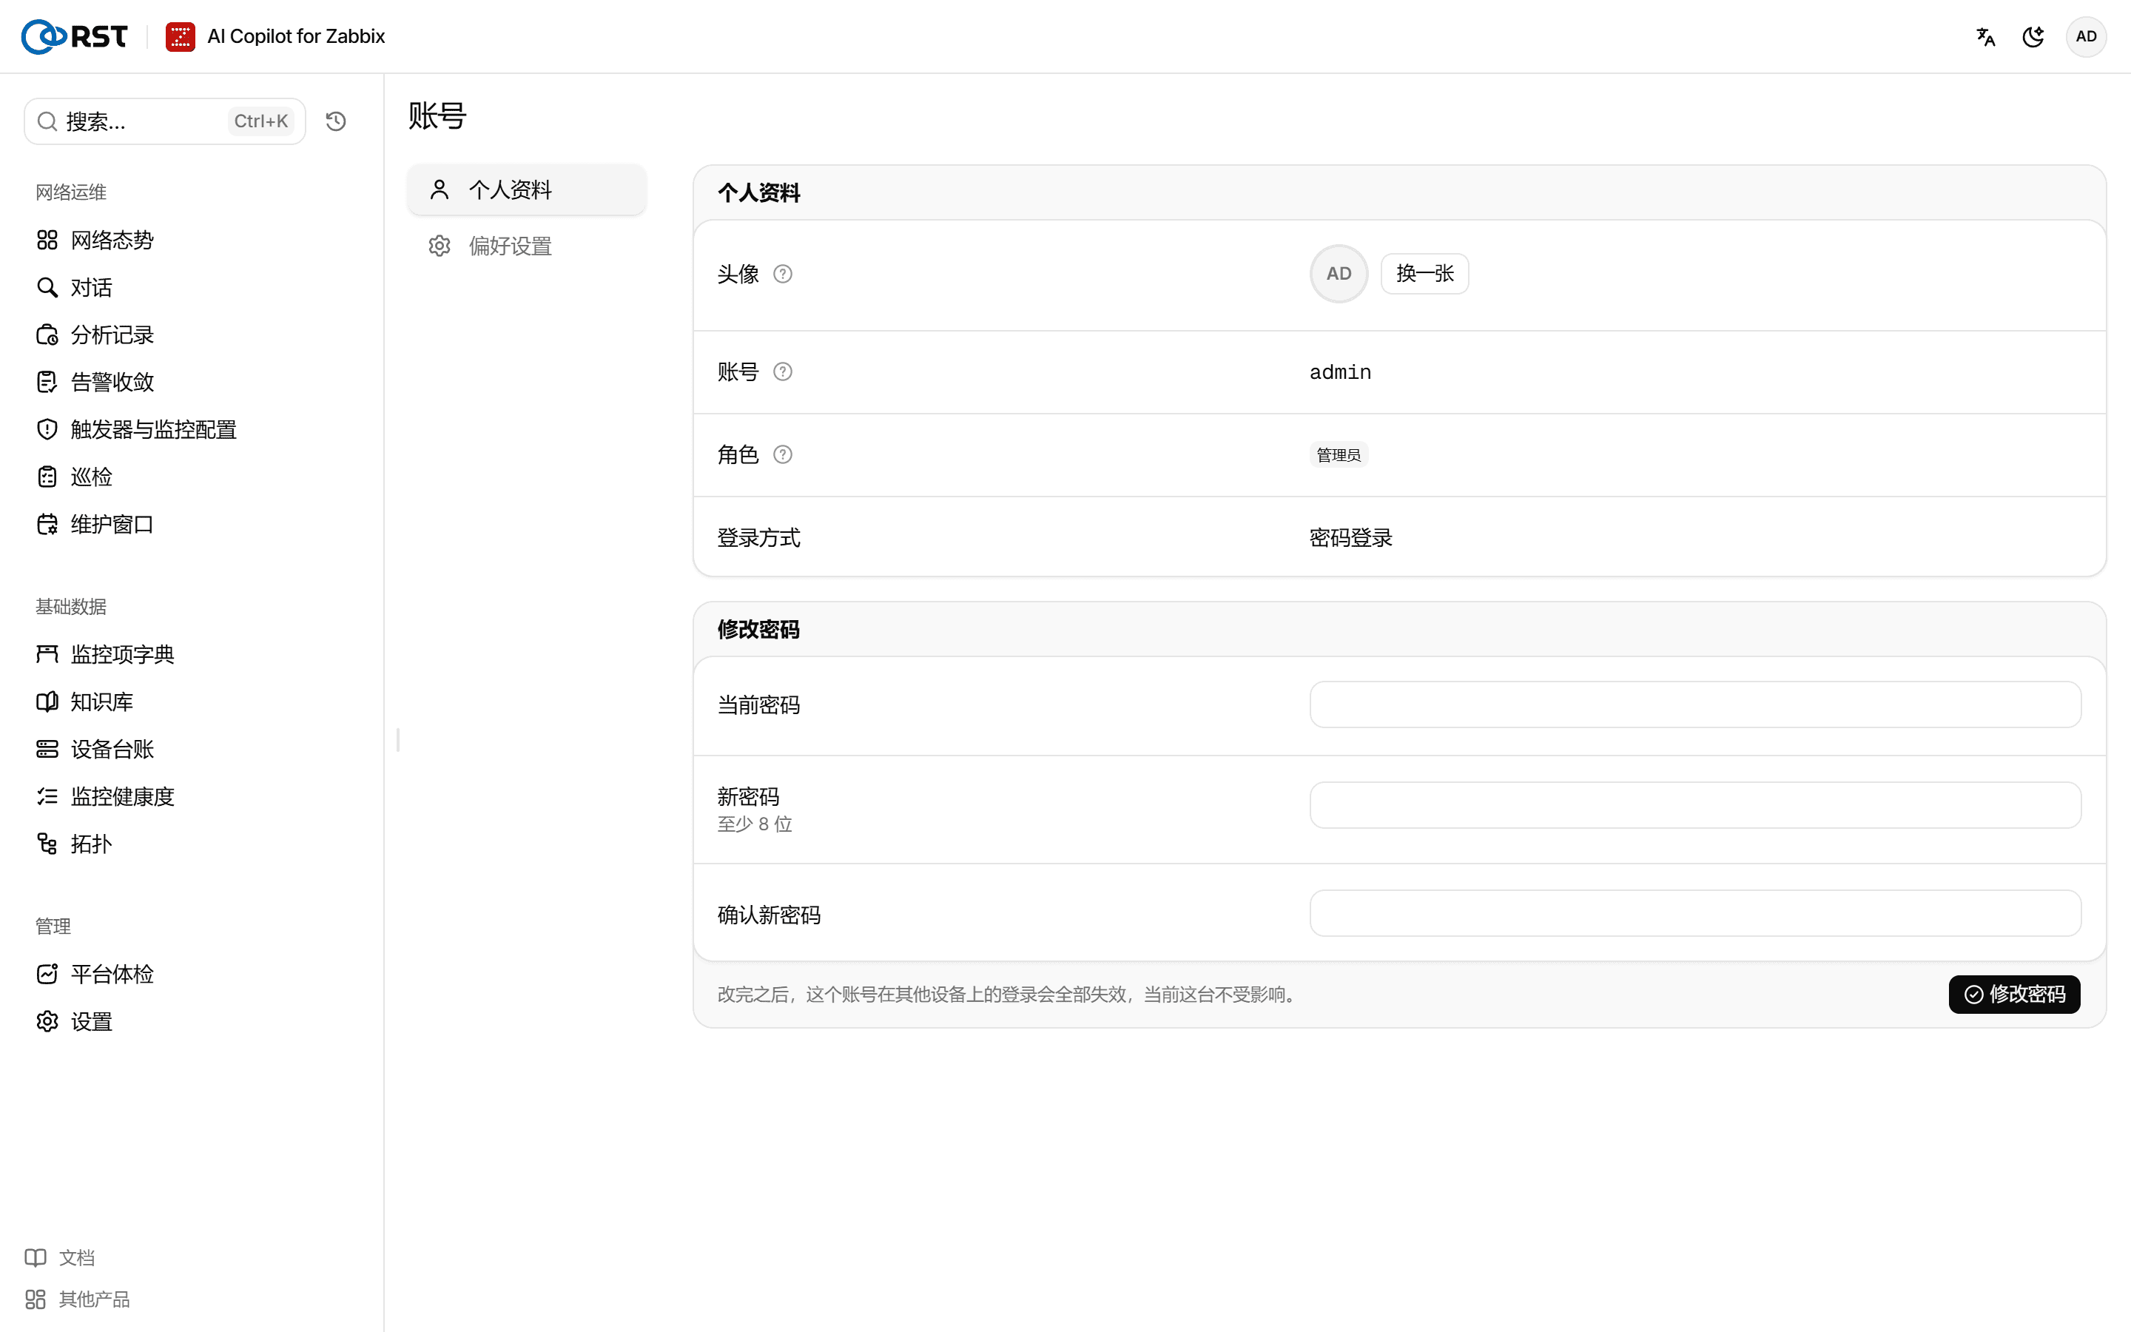Click the red Zabbix Copilot icon
This screenshot has width=2131, height=1332.
point(181,37)
